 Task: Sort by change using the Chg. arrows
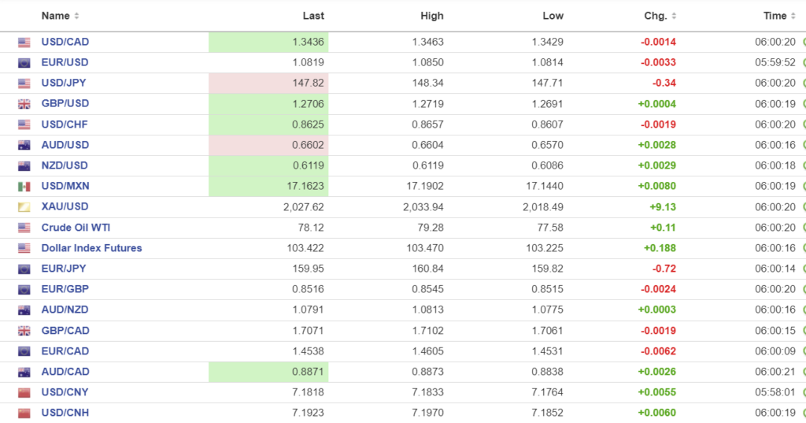[674, 17]
